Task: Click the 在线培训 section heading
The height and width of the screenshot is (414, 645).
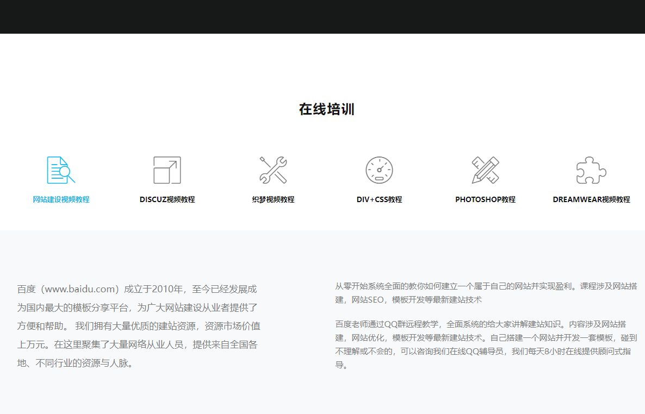Action: (326, 109)
